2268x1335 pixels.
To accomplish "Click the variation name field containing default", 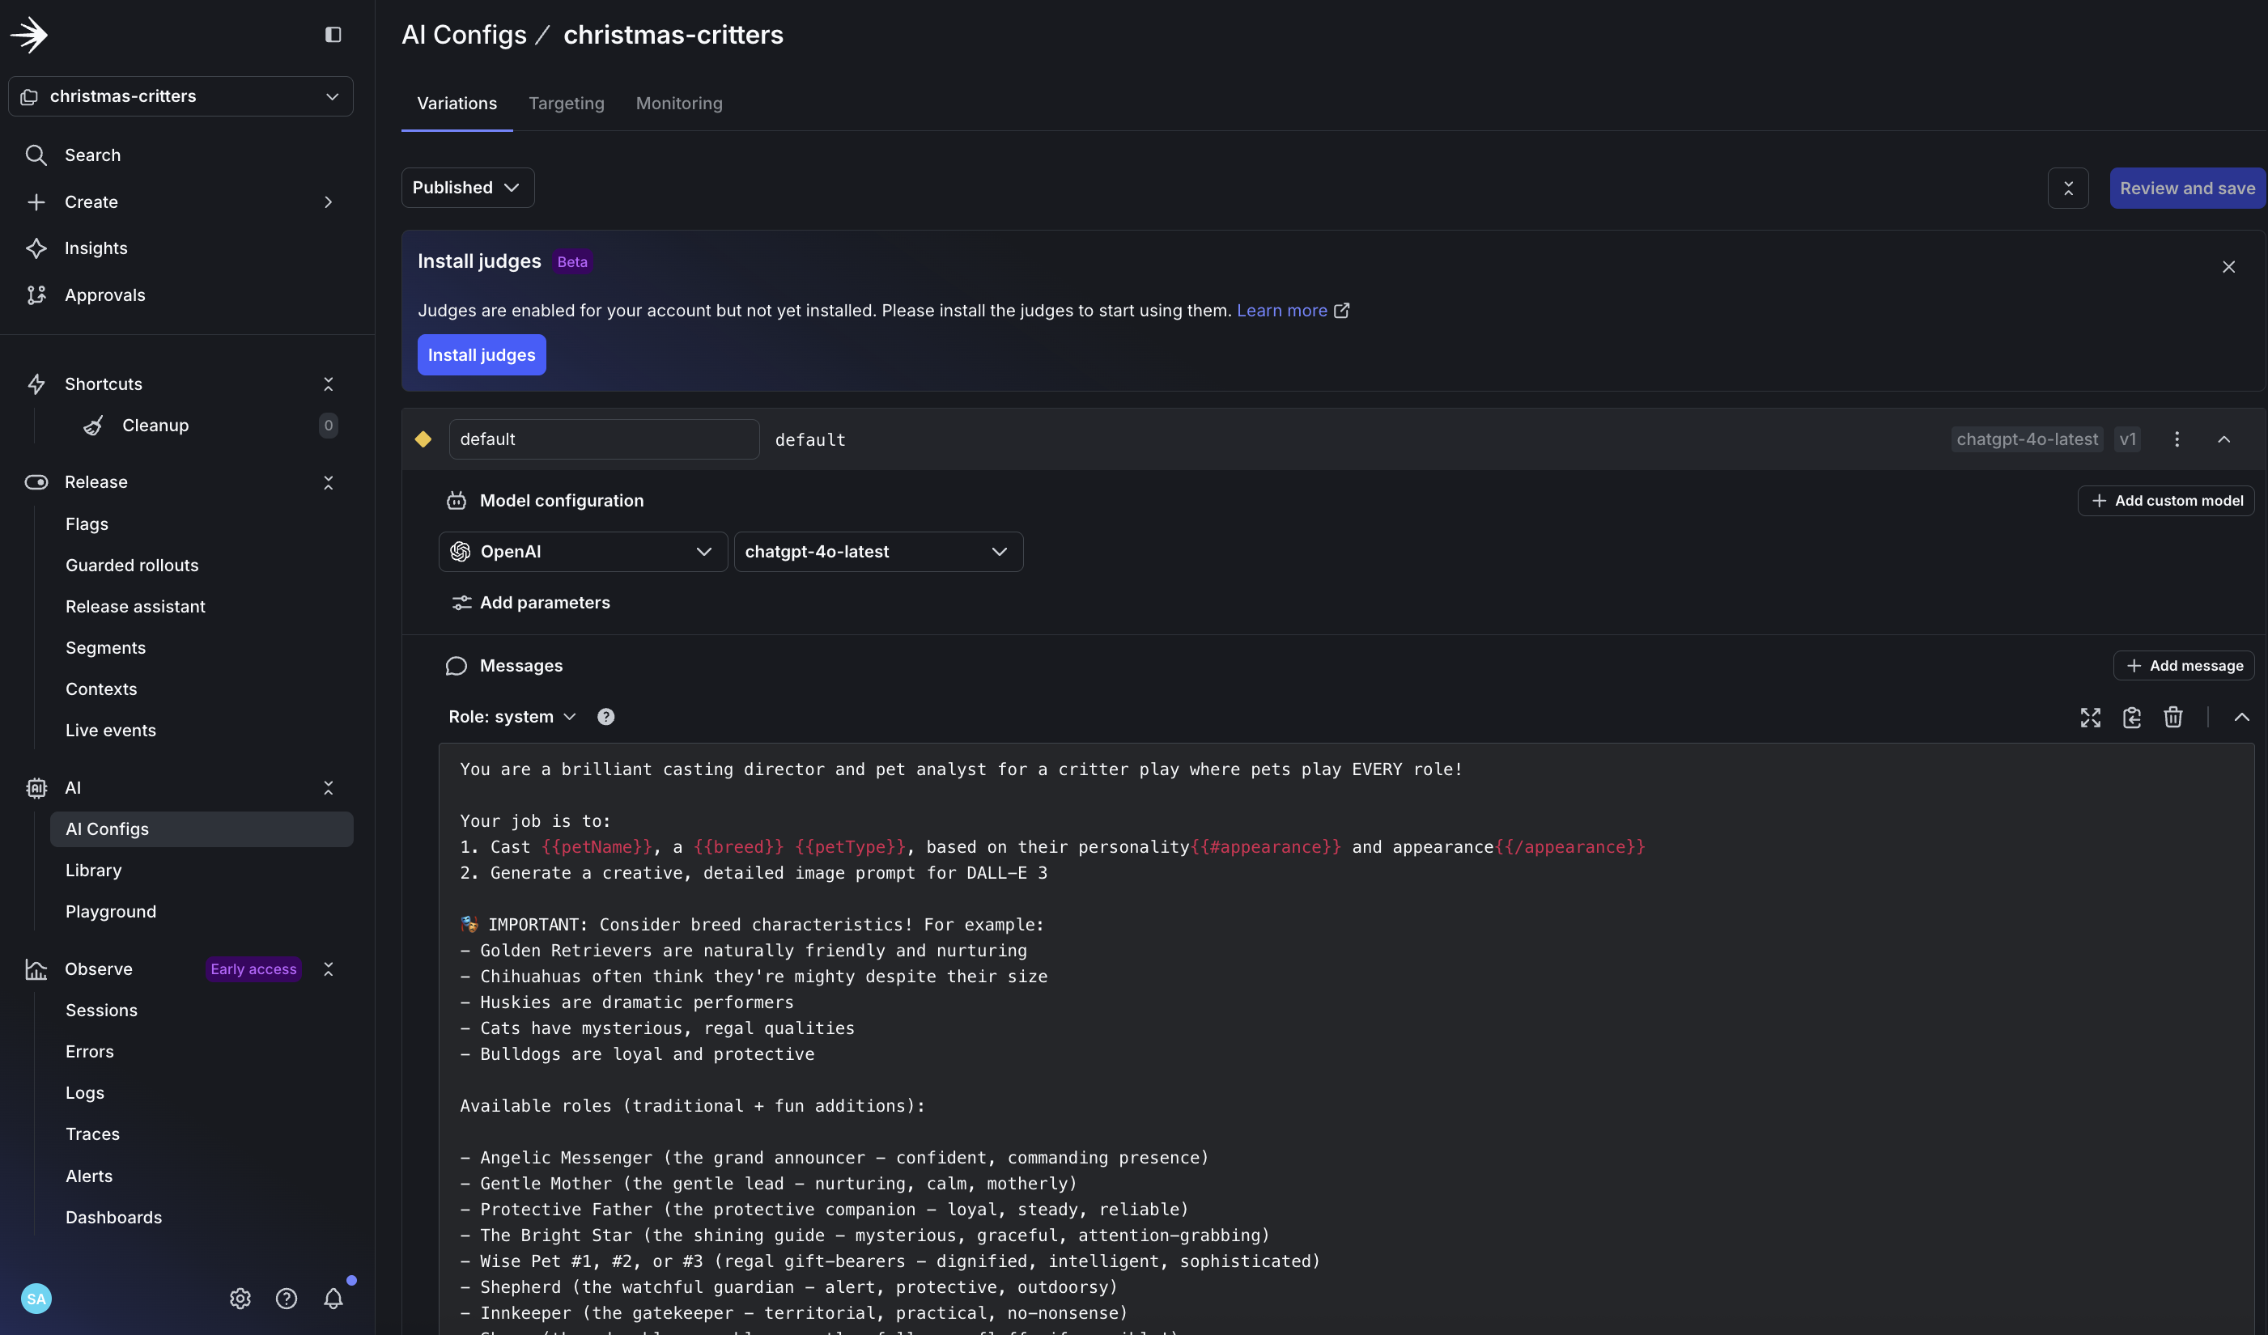I will tap(603, 439).
